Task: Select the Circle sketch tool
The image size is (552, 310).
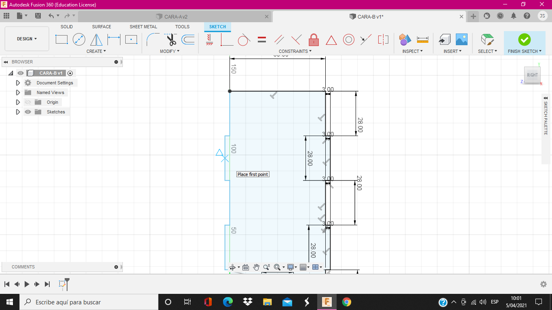Action: point(79,40)
